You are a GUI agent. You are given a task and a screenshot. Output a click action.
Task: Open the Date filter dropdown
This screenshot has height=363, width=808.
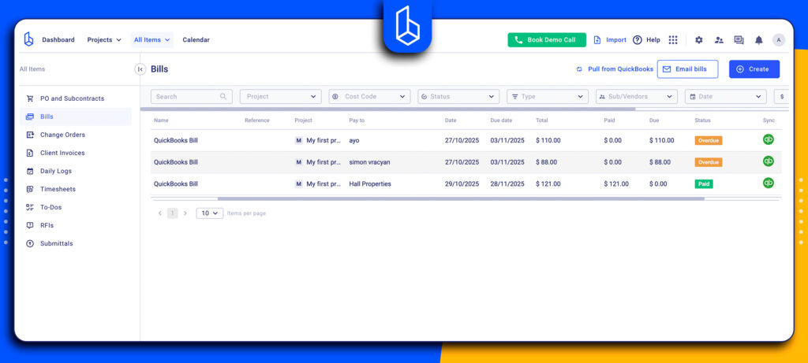(726, 97)
